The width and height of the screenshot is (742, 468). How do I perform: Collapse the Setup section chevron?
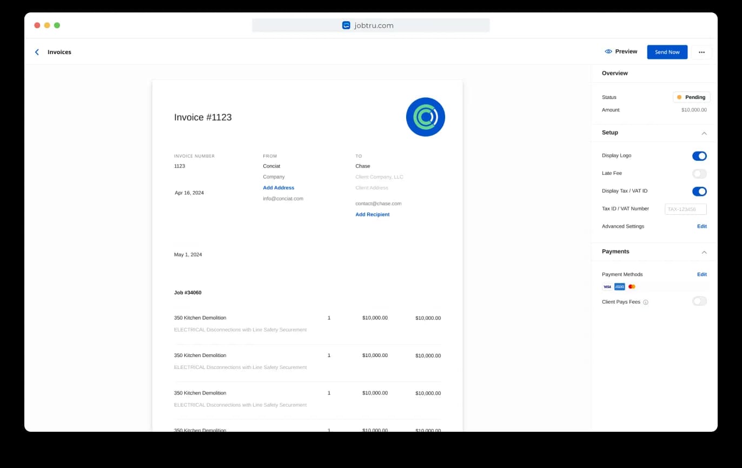(704, 133)
